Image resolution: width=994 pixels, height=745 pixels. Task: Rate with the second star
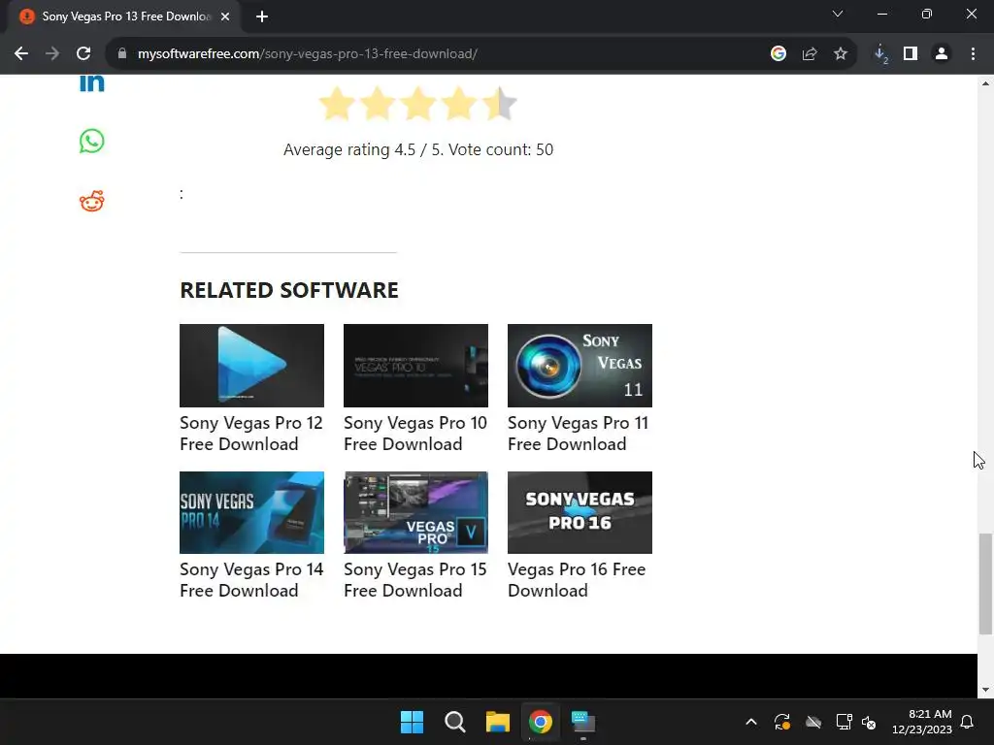[378, 104]
